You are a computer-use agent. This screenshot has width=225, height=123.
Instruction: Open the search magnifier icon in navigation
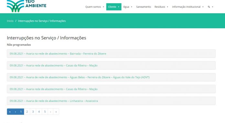(x=209, y=7)
